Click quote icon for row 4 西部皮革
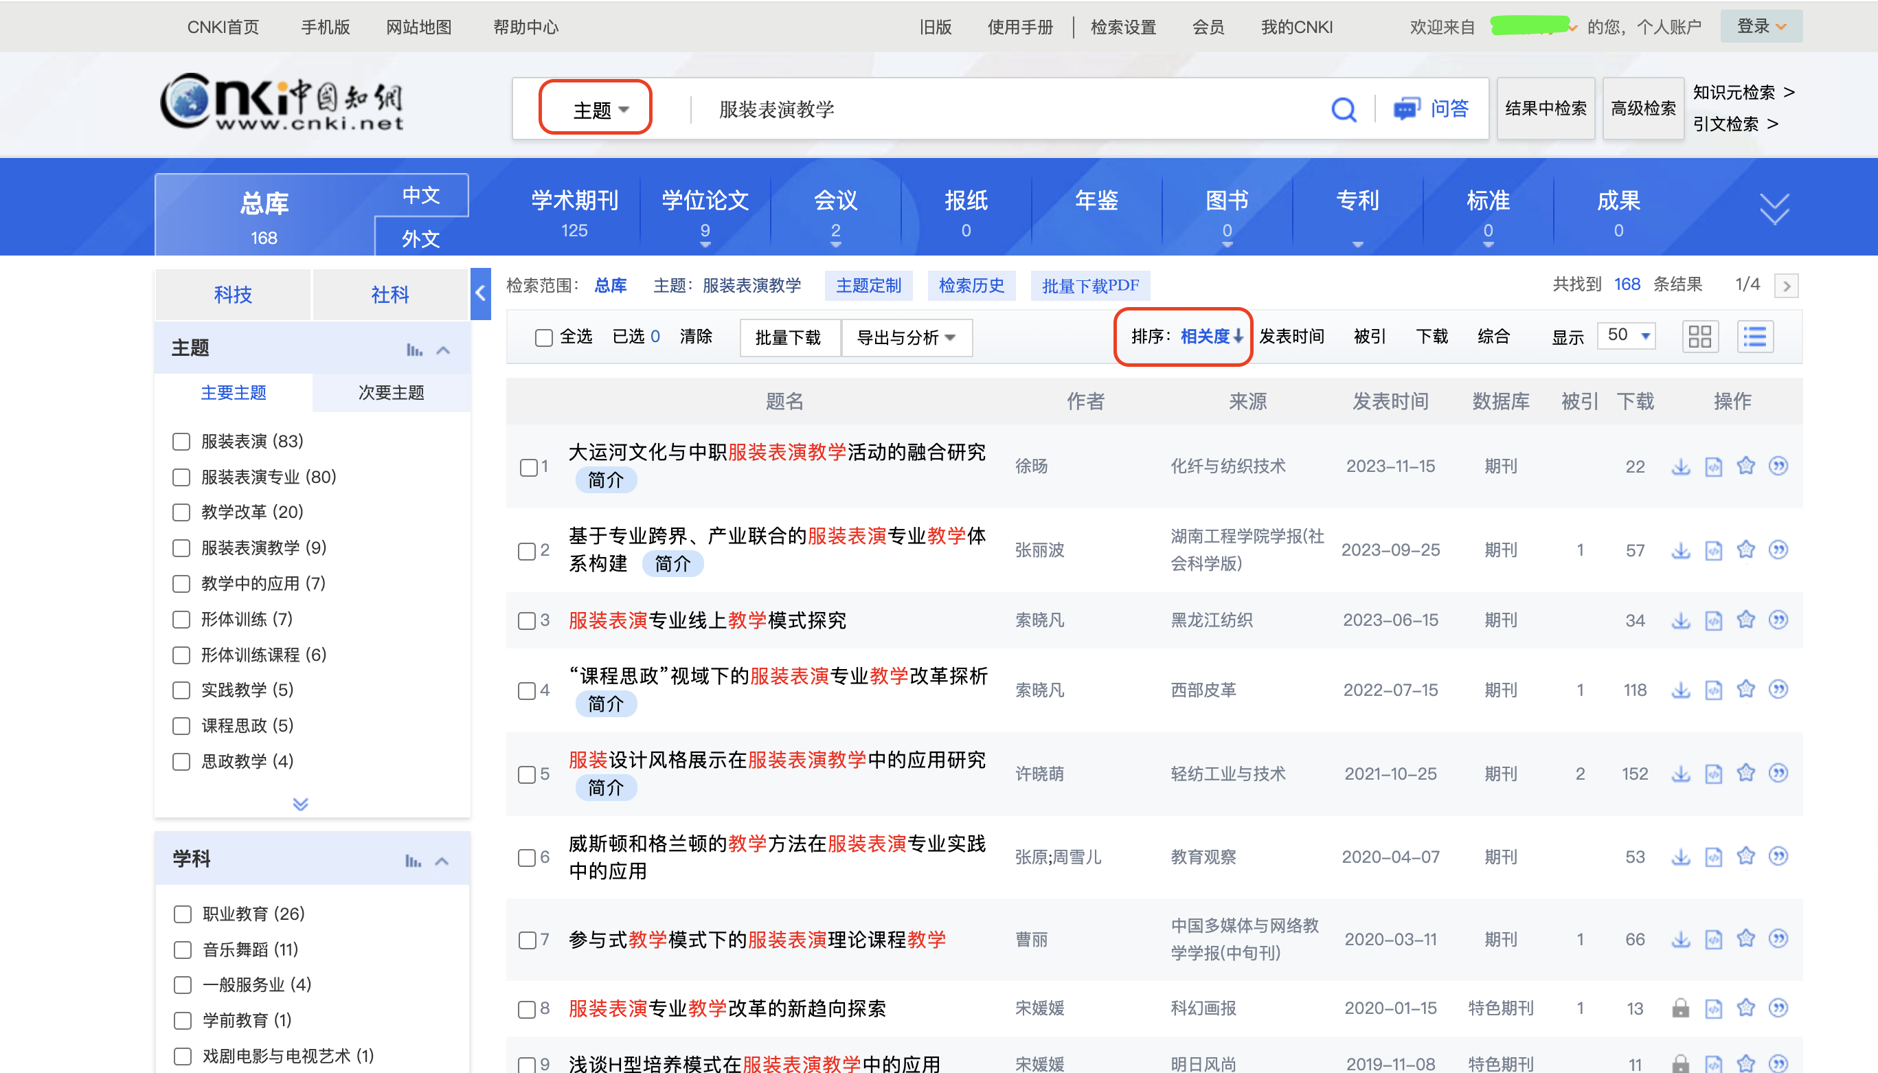This screenshot has width=1878, height=1073. [x=1778, y=690]
